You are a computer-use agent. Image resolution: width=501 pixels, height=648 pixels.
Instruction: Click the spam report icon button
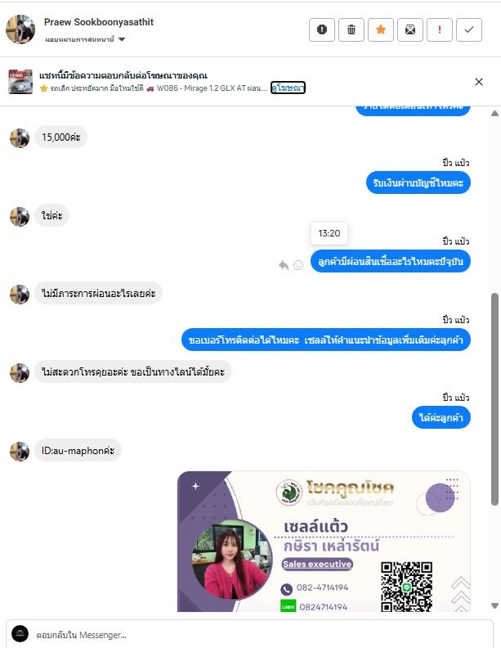click(321, 29)
